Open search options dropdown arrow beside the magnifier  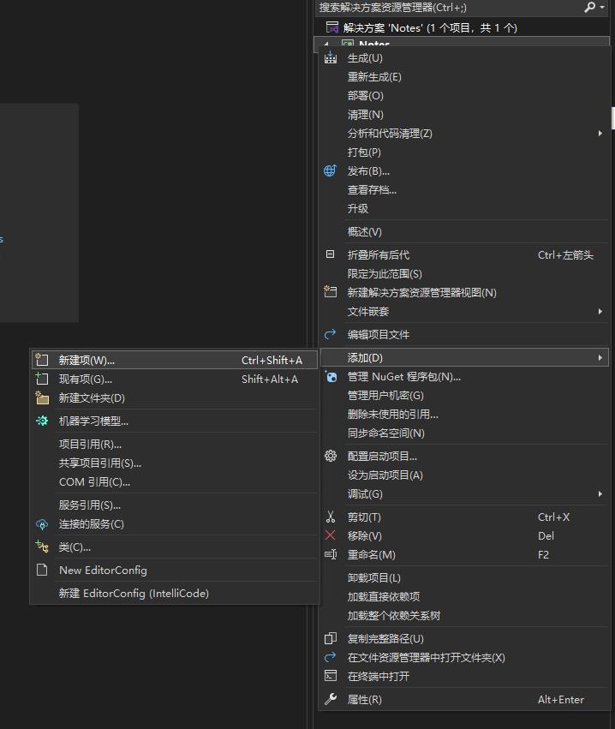click(602, 7)
